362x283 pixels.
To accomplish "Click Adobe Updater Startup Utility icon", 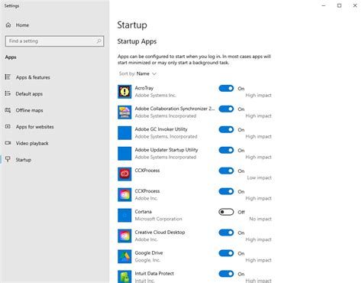I will point(124,154).
